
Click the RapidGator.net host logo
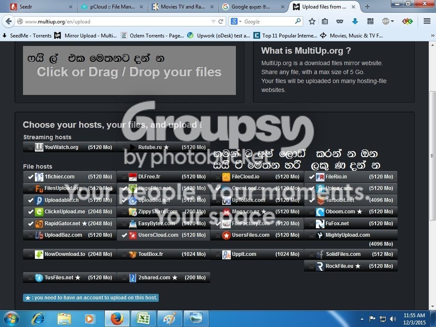[39, 224]
